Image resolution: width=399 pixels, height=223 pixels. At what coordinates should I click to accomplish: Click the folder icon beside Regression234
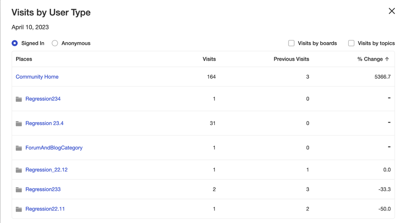(19, 99)
